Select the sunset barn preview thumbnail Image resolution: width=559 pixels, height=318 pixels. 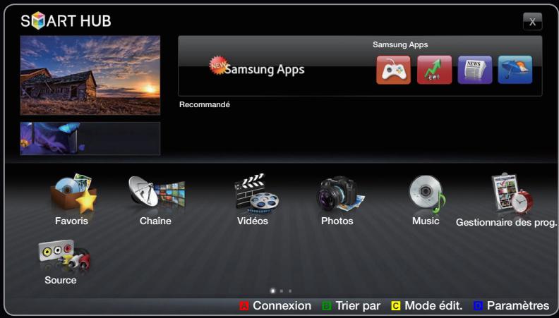click(90, 75)
